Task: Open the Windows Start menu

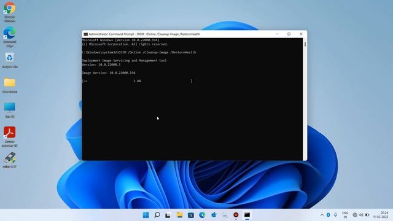Action: 146,215
